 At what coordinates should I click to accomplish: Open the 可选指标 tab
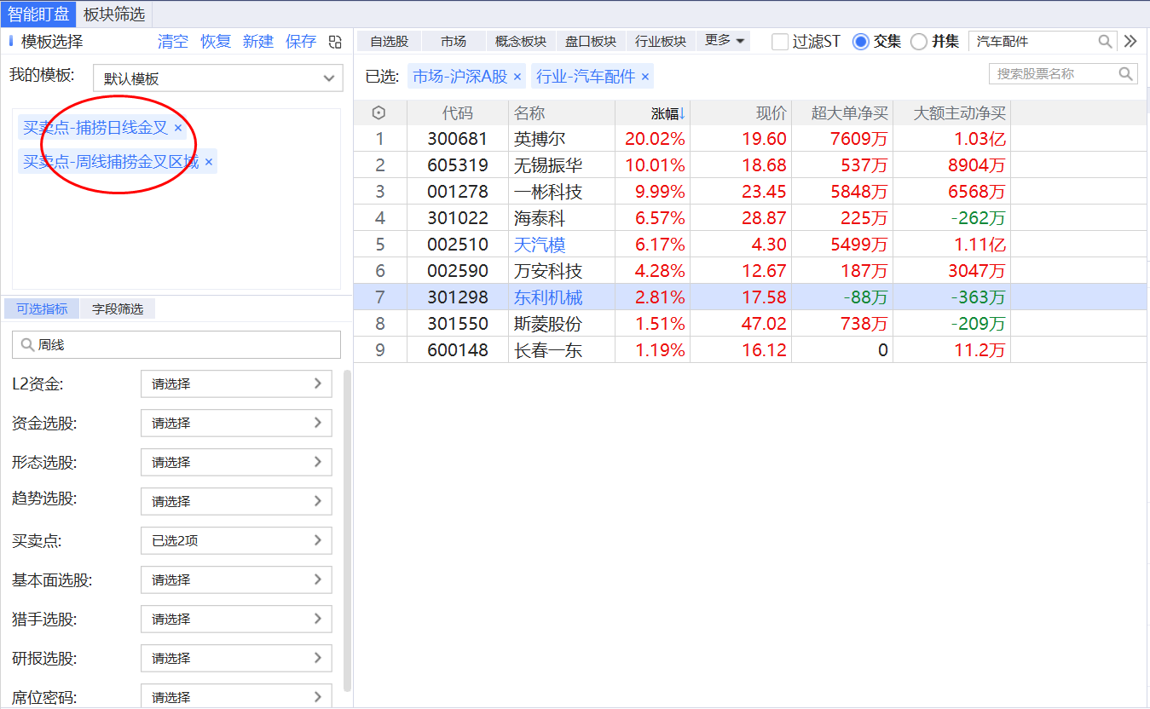[x=42, y=308]
